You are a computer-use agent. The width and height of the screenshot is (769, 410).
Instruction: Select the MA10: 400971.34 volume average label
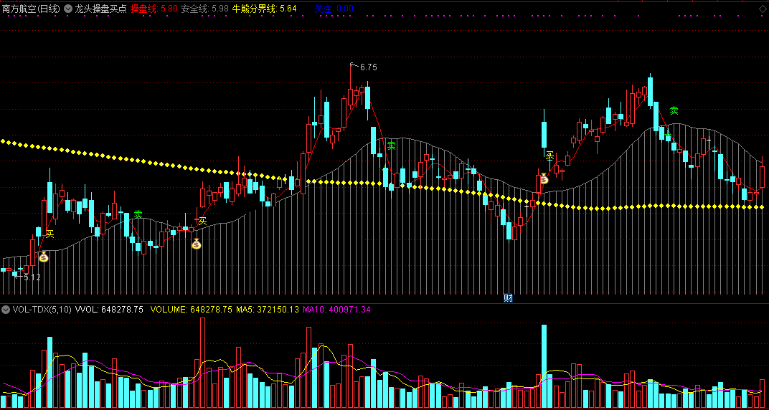click(336, 310)
